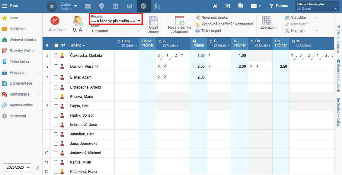Click the bank building icon in header

click(116, 6)
